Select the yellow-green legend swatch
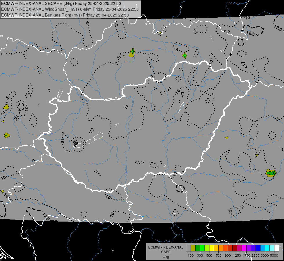The height and width of the screenshot is (261, 284). pyautogui.click(x=207, y=248)
